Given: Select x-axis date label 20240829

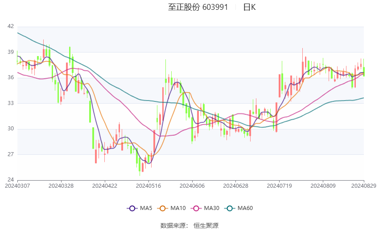Looking at the screenshot, I should (x=364, y=186).
